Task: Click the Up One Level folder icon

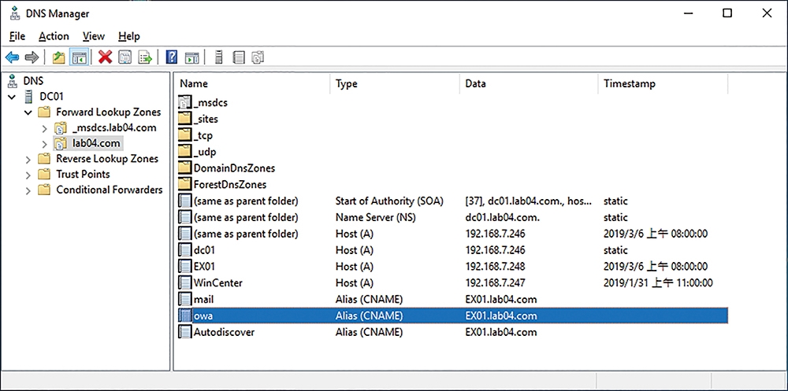Action: (x=59, y=57)
